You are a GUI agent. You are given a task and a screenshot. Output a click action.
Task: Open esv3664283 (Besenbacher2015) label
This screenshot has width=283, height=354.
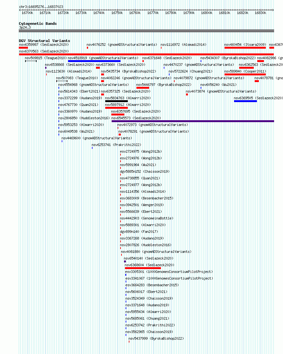(x=152, y=285)
